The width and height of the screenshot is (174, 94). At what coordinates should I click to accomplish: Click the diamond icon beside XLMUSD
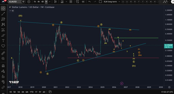pos(23,2)
